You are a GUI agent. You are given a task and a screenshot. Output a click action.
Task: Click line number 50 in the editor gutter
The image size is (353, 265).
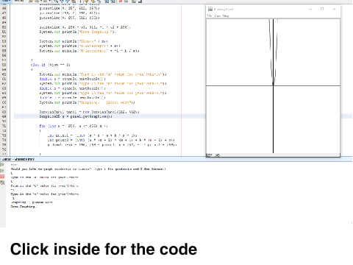coord(4,27)
